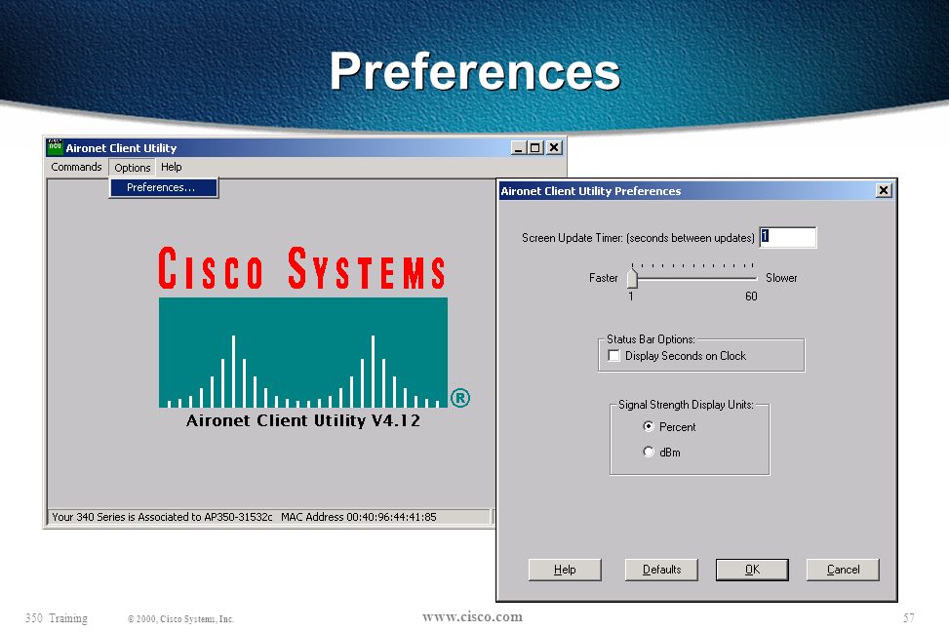
Task: Click the www.cisco.com footer text
Action: coord(472,616)
